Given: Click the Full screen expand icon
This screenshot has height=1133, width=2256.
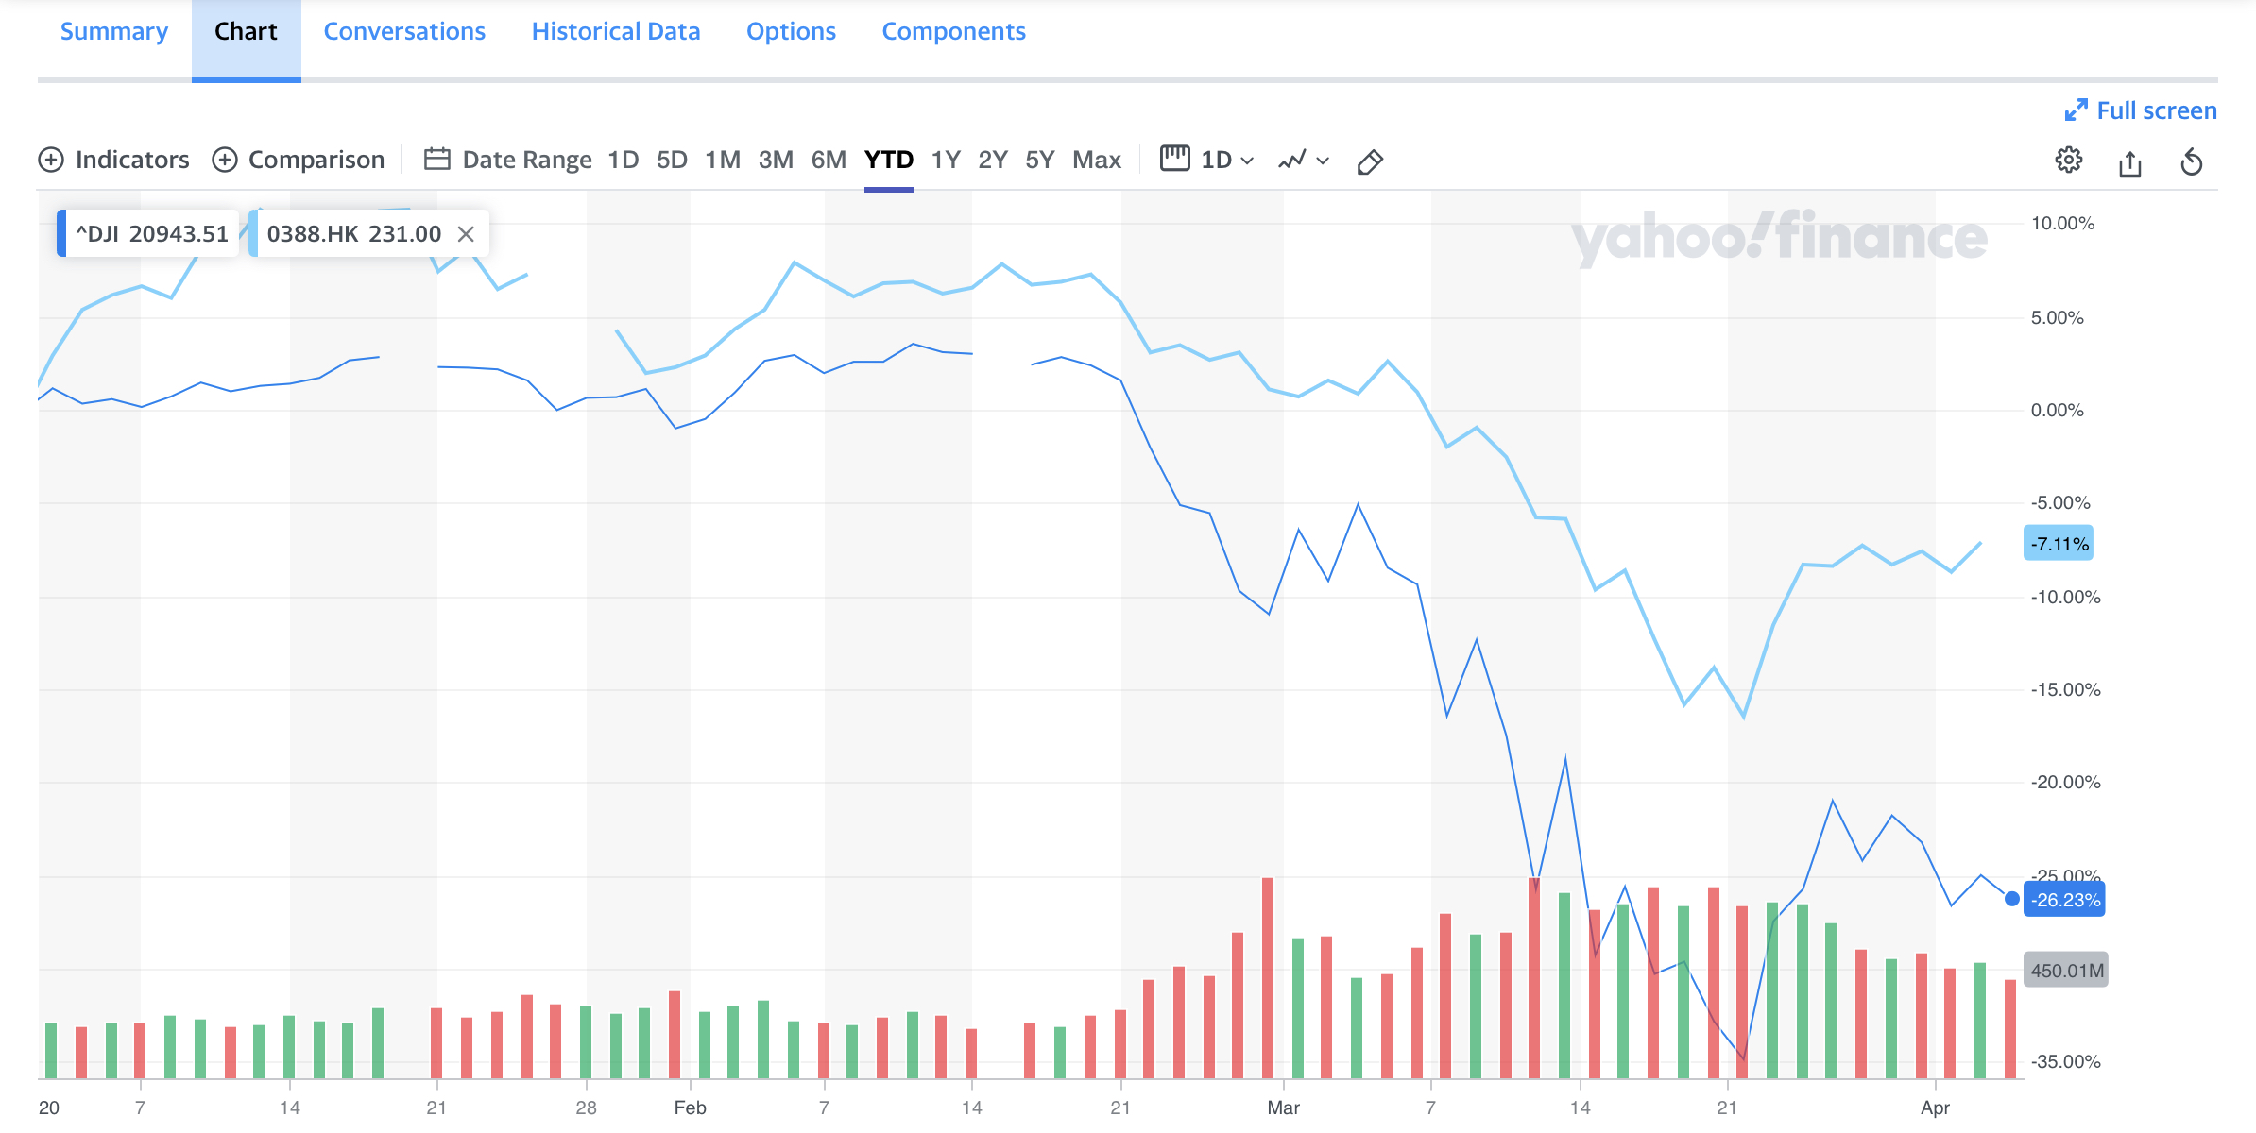Looking at the screenshot, I should click(2076, 110).
